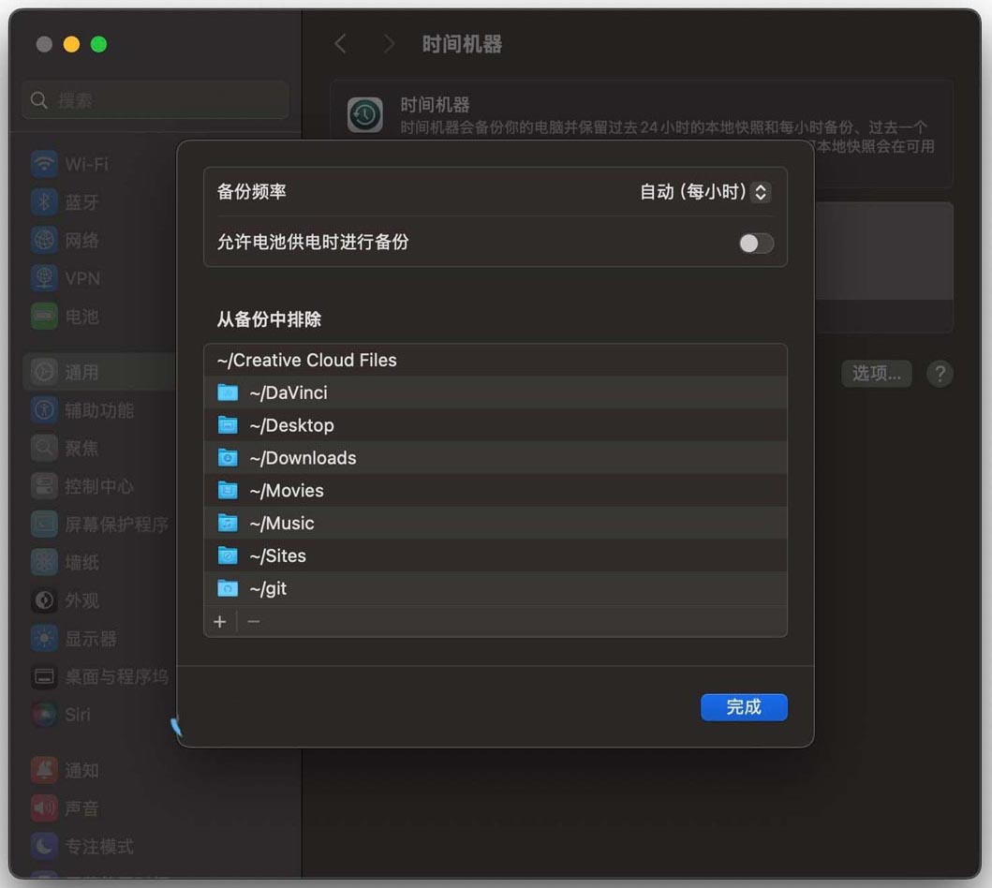The image size is (992, 888).
Task: Click the minus button to remove exclusion
Action: point(254,622)
